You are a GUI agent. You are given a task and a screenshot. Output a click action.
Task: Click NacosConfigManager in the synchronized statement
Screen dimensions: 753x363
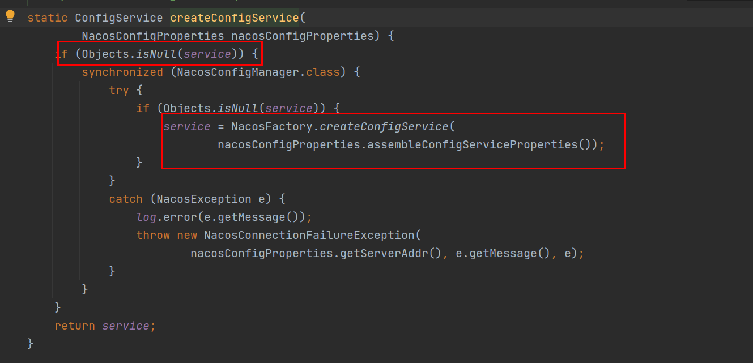[x=238, y=72]
